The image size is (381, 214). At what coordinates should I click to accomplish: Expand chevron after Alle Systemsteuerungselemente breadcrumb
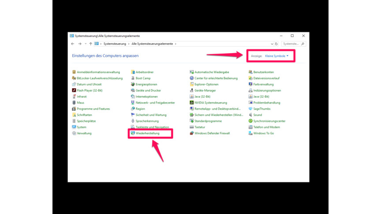176,44
